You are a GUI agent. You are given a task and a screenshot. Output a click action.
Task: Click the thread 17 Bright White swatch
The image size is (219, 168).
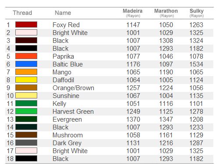(26, 150)
